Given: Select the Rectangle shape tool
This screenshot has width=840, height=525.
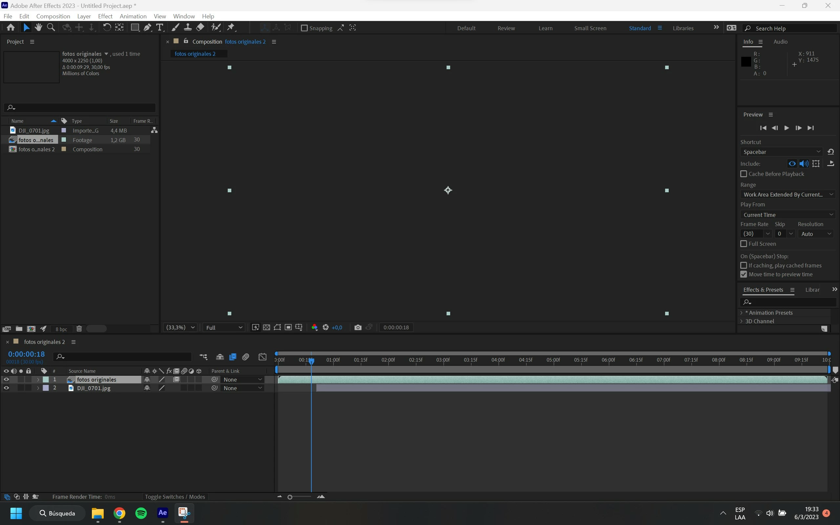Looking at the screenshot, I should [135, 28].
